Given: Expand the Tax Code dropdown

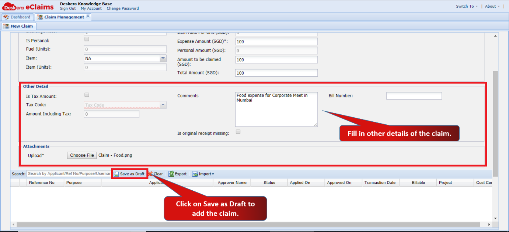Looking at the screenshot, I should tap(163, 105).
